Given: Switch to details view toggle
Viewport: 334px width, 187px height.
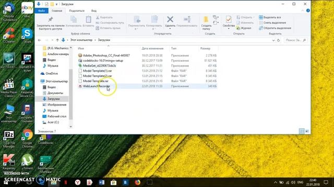Looking at the screenshot, I should (x=302, y=131).
